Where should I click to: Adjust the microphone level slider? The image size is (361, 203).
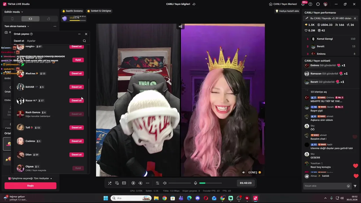click(210, 183)
